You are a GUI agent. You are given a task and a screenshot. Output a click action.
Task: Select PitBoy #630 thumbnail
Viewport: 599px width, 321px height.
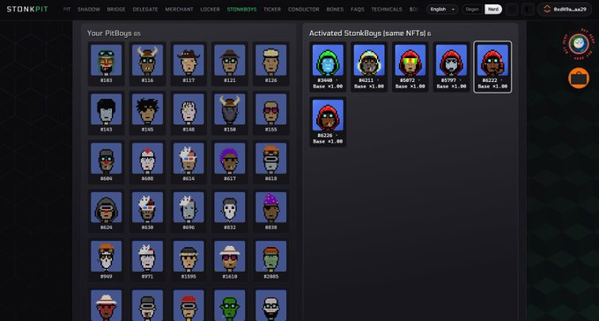tap(147, 211)
